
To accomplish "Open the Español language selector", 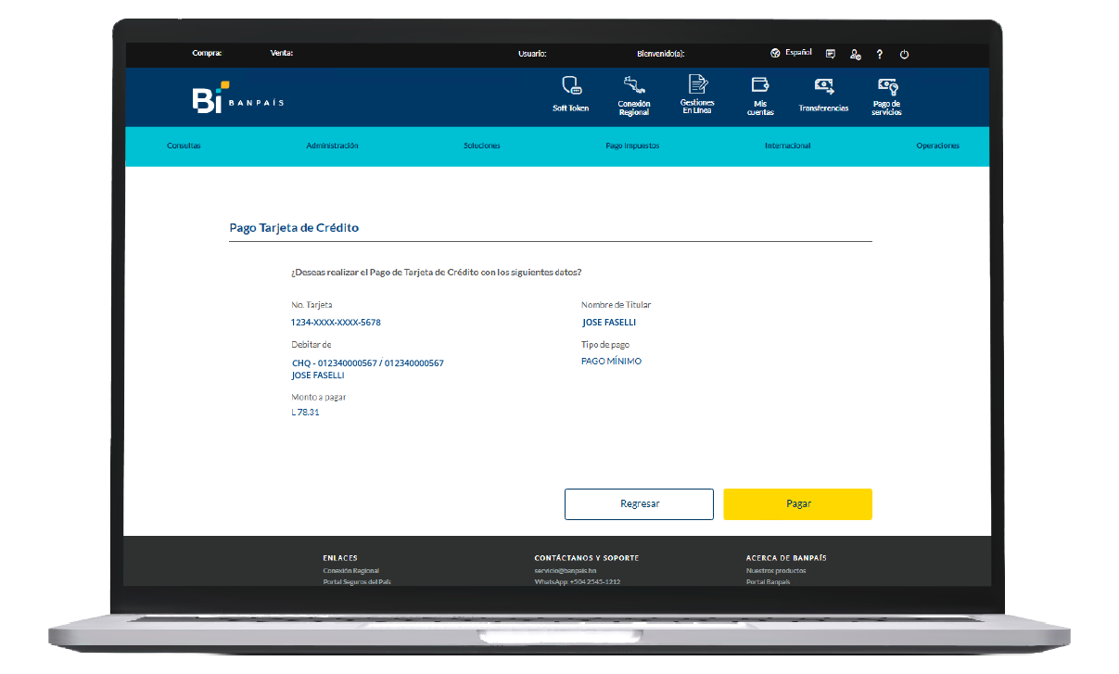I will (x=791, y=53).
